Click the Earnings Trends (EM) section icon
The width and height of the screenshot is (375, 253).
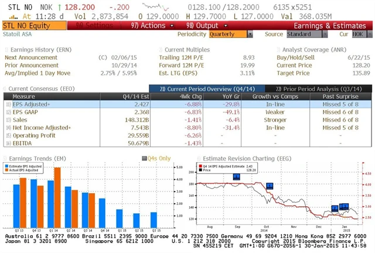pyautogui.click(x=6, y=158)
